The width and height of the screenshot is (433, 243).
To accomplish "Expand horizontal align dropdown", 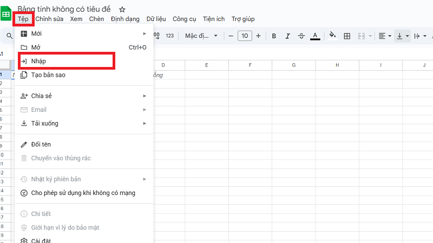I will tap(385, 36).
